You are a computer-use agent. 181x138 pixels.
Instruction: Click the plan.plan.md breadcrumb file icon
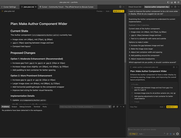tap(2, 11)
